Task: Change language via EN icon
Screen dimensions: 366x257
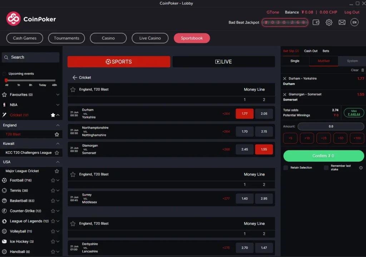Action: (354, 23)
